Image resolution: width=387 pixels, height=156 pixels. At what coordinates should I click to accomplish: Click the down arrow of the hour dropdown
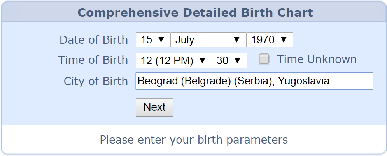202,60
